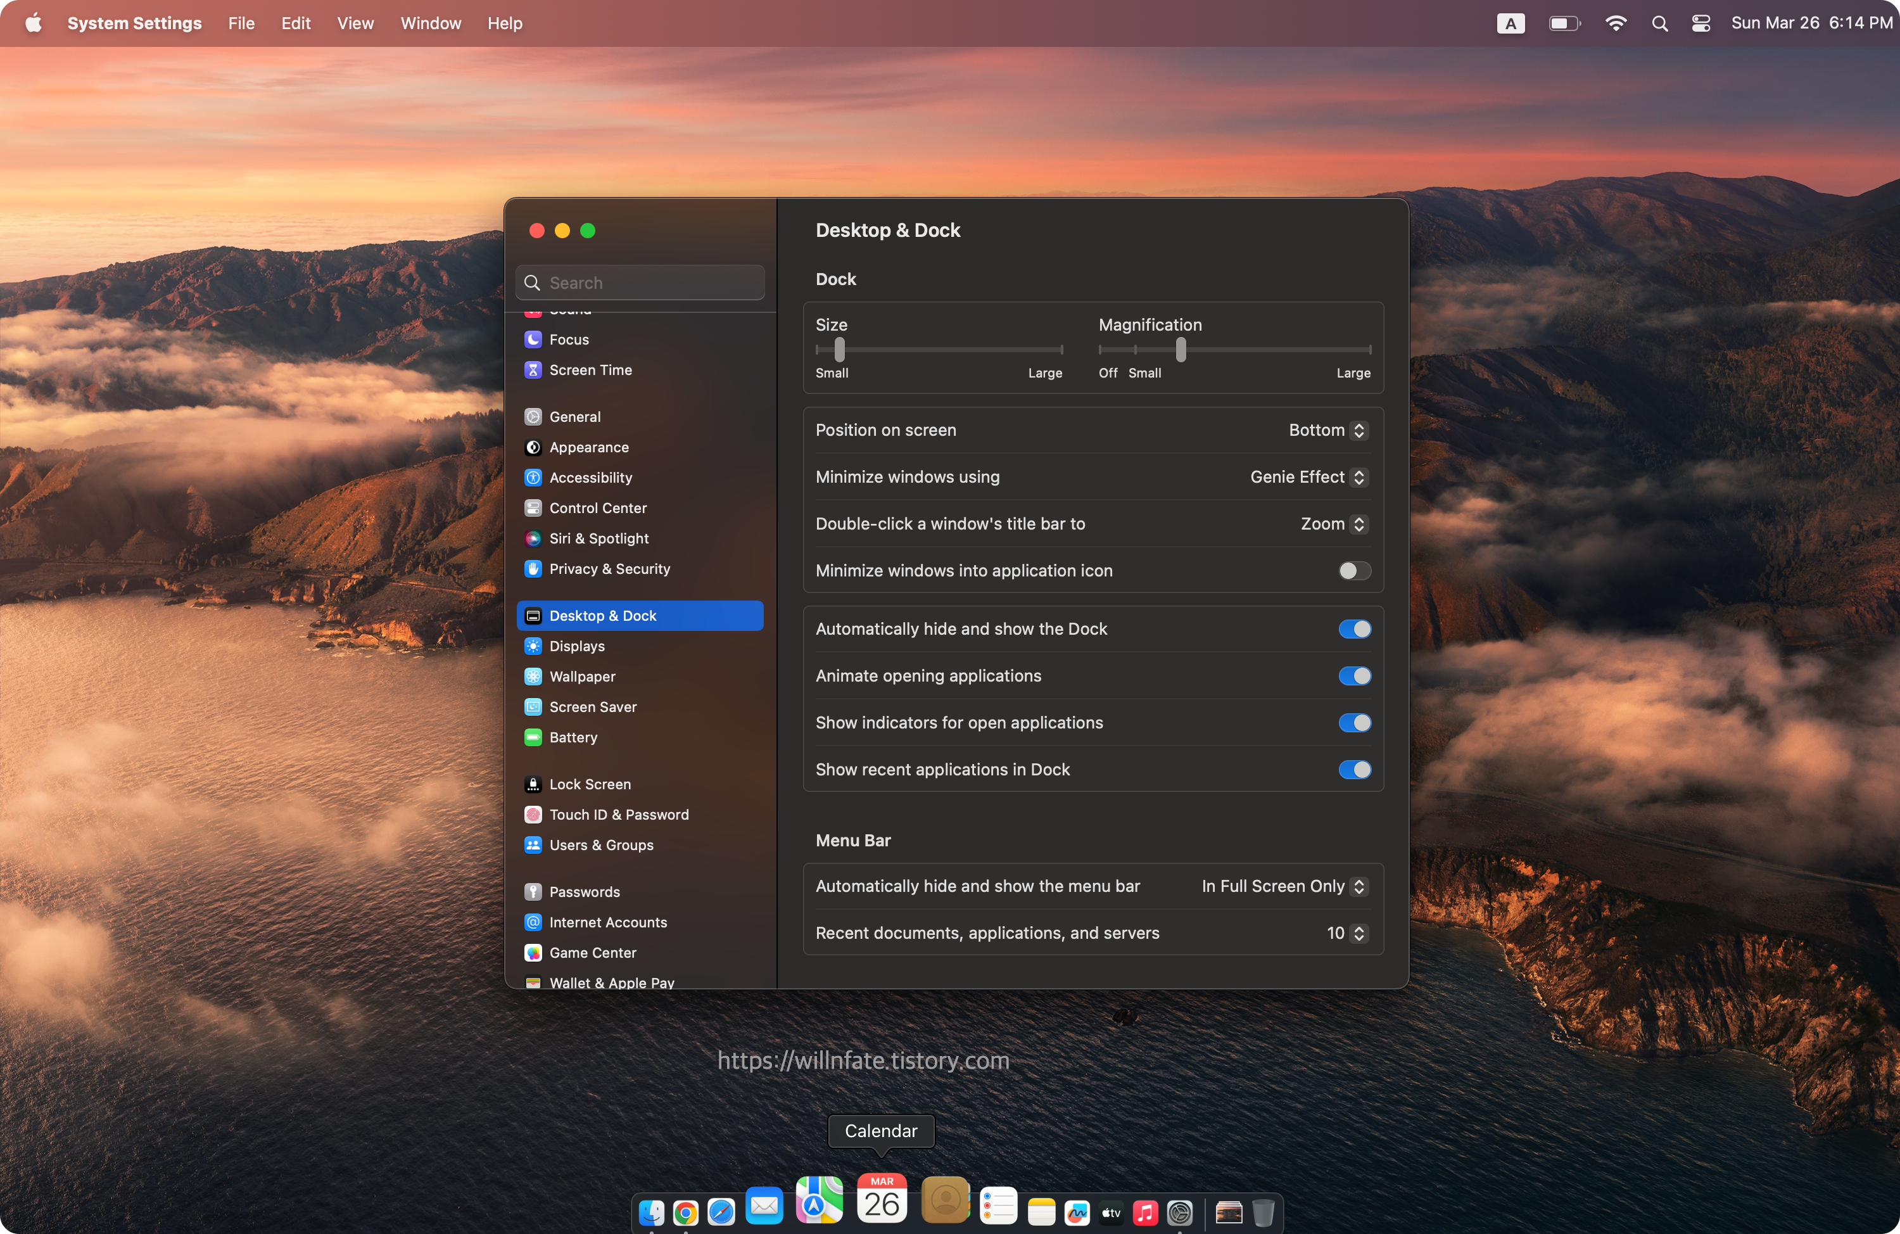Viewport: 1900px width, 1234px height.
Task: Open the Wi-Fi status menu
Action: point(1616,23)
